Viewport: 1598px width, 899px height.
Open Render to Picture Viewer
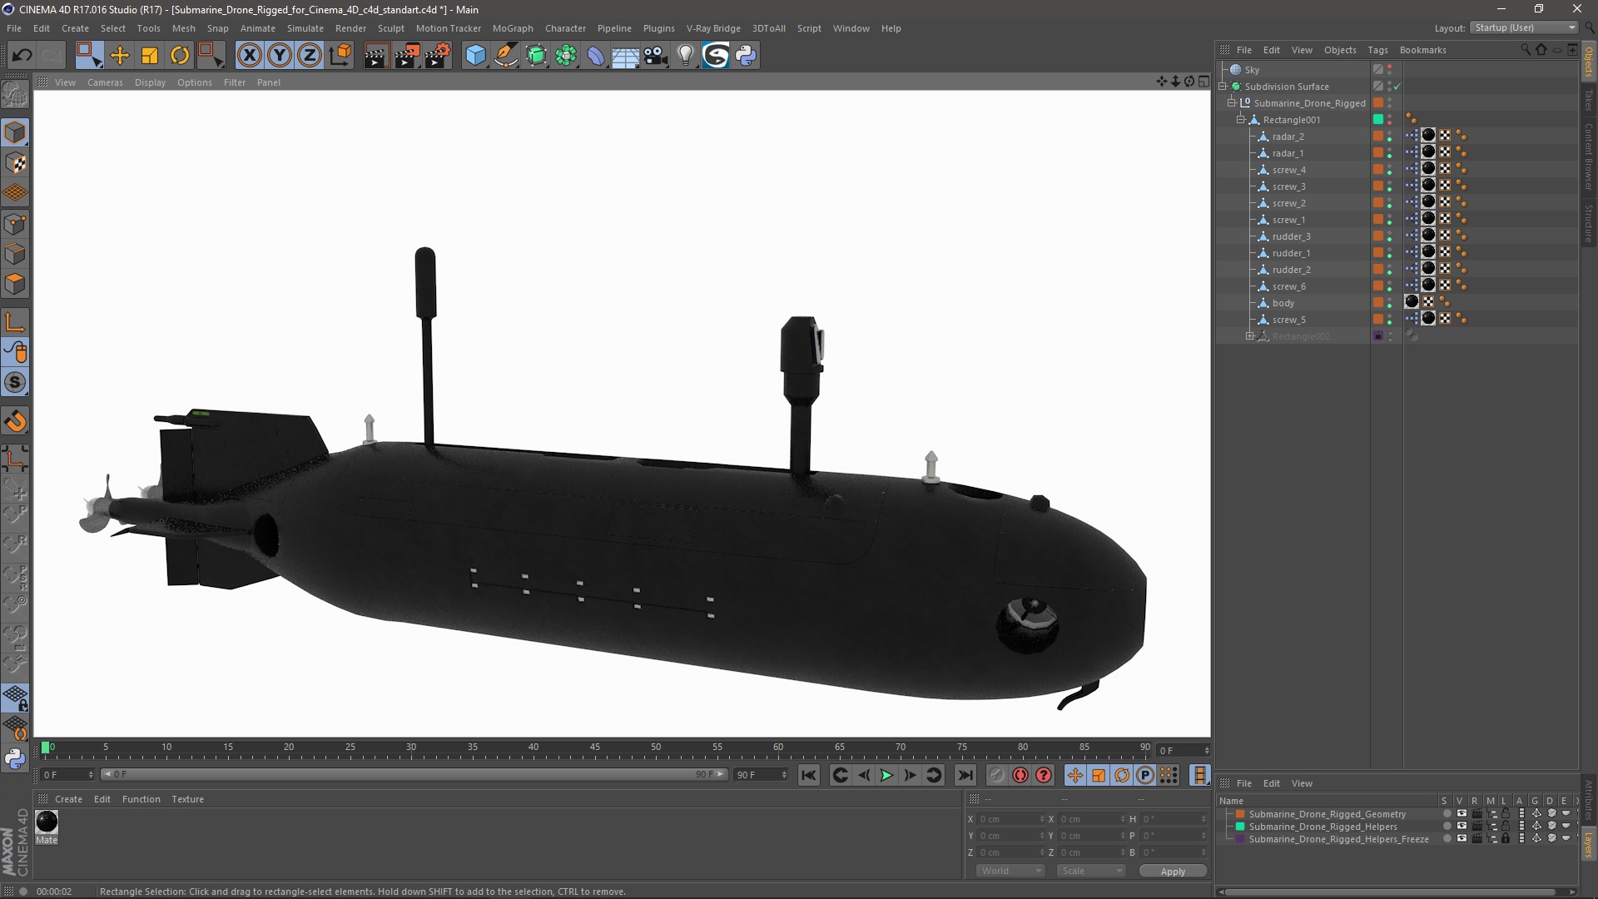[x=406, y=56]
